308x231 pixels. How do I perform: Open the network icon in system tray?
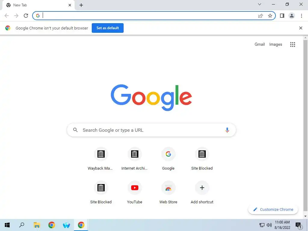pyautogui.click(x=262, y=225)
